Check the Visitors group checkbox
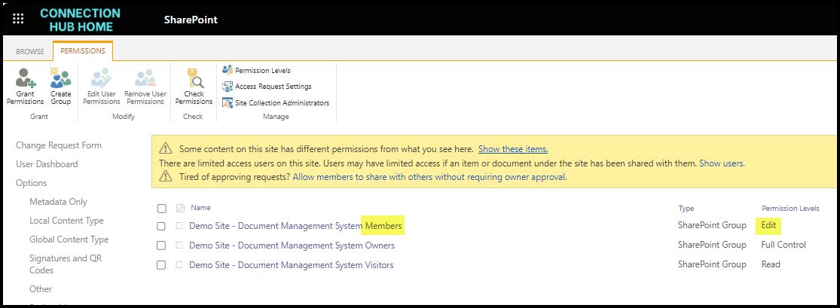This screenshot has width=840, height=308. pos(161,265)
